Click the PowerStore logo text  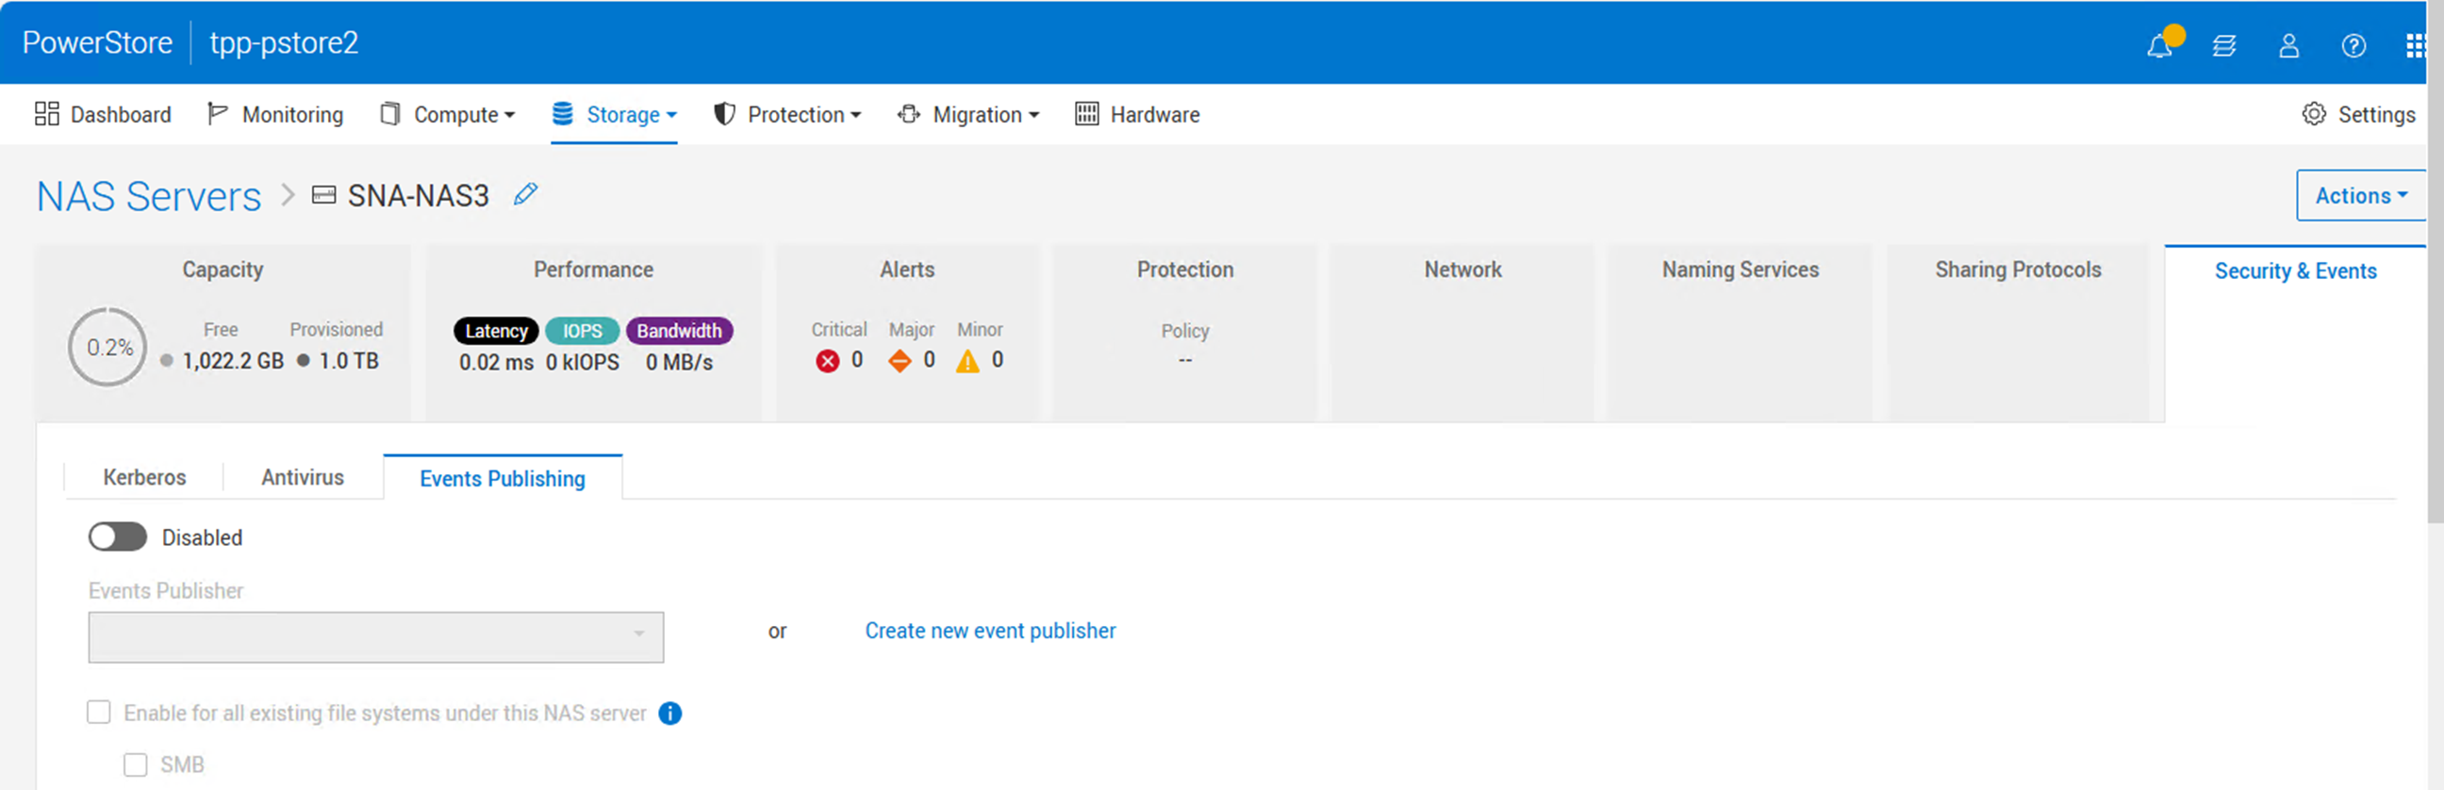click(98, 42)
